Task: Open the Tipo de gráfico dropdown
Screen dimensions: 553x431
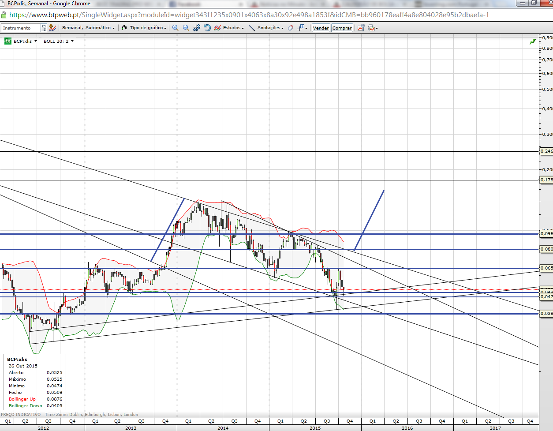Action: [144, 28]
